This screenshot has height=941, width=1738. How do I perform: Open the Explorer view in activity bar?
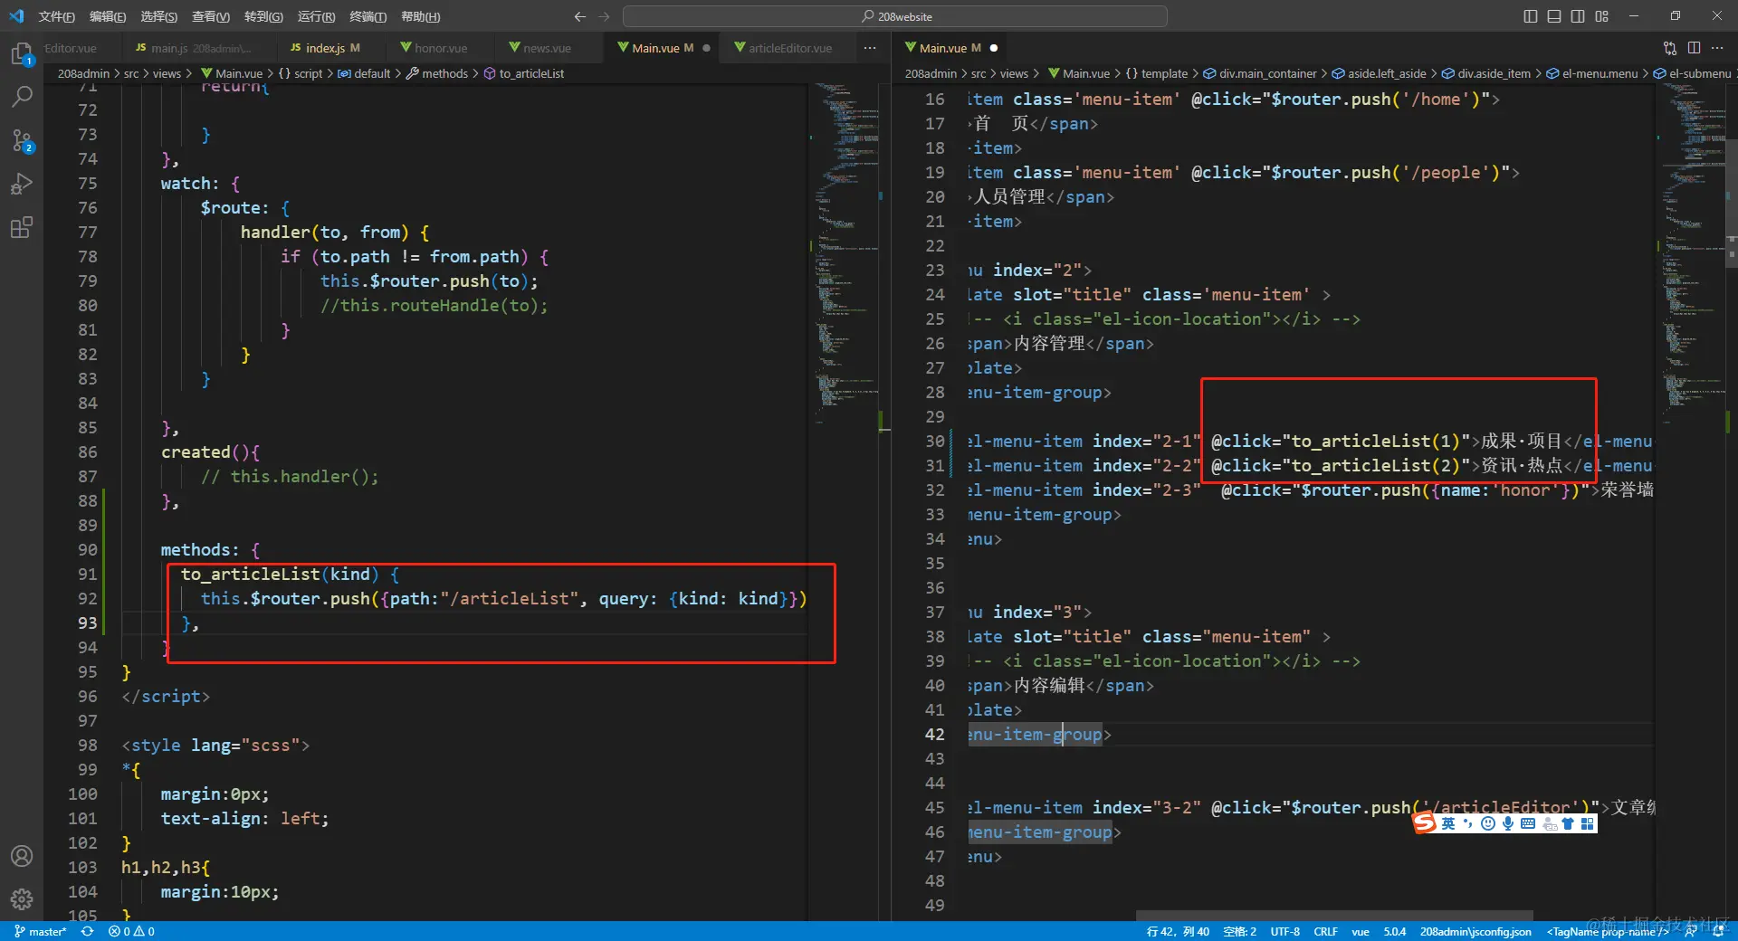coord(22,54)
